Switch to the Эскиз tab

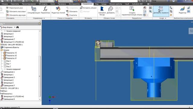click(53, 4)
